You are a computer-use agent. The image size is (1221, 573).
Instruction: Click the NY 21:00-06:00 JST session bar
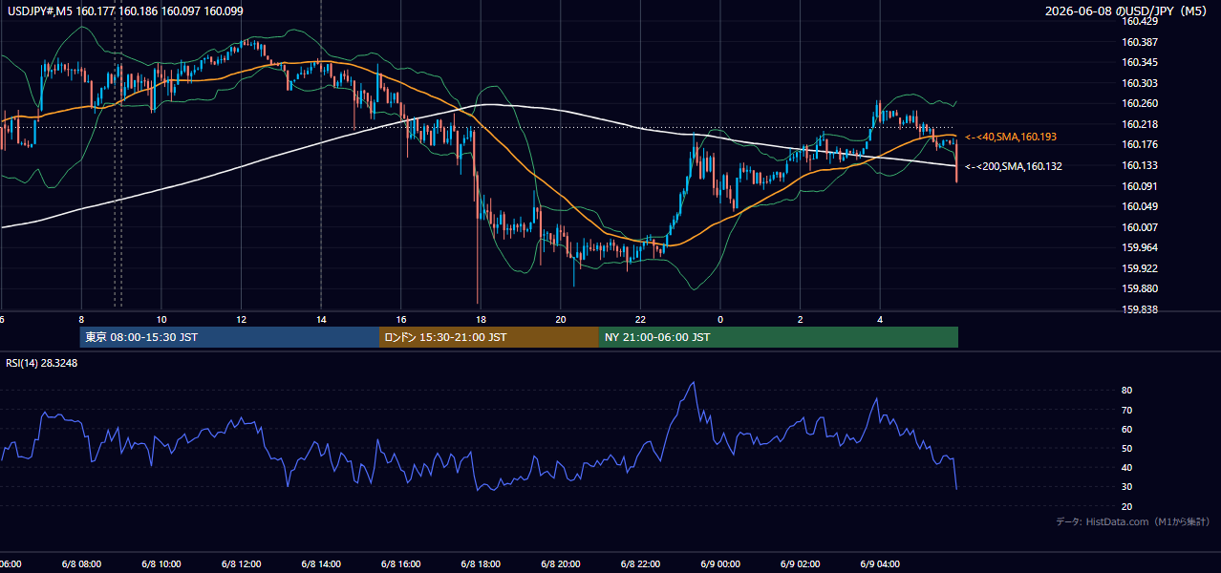(779, 337)
